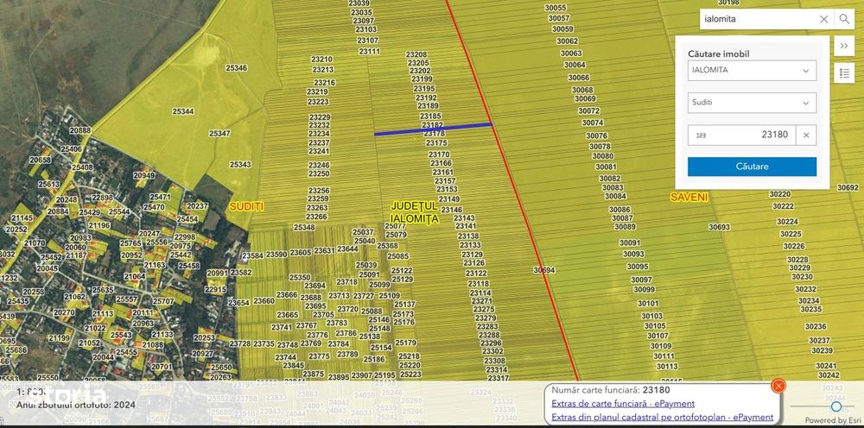
Task: Click the Powered by Esri attribution
Action: pyautogui.click(x=833, y=421)
